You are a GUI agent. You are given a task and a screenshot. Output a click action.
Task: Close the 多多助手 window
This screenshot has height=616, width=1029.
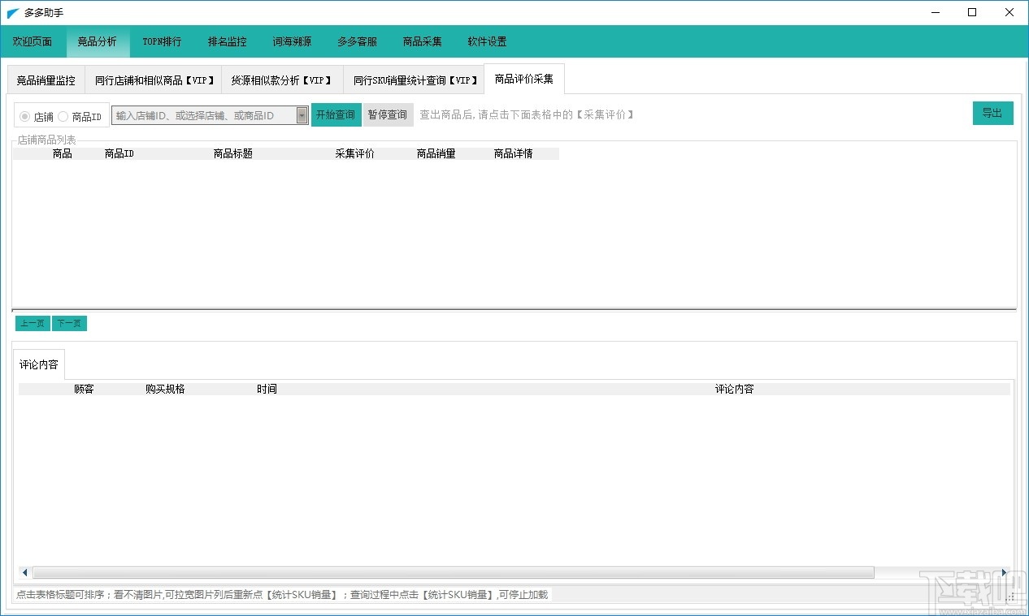click(x=1009, y=12)
